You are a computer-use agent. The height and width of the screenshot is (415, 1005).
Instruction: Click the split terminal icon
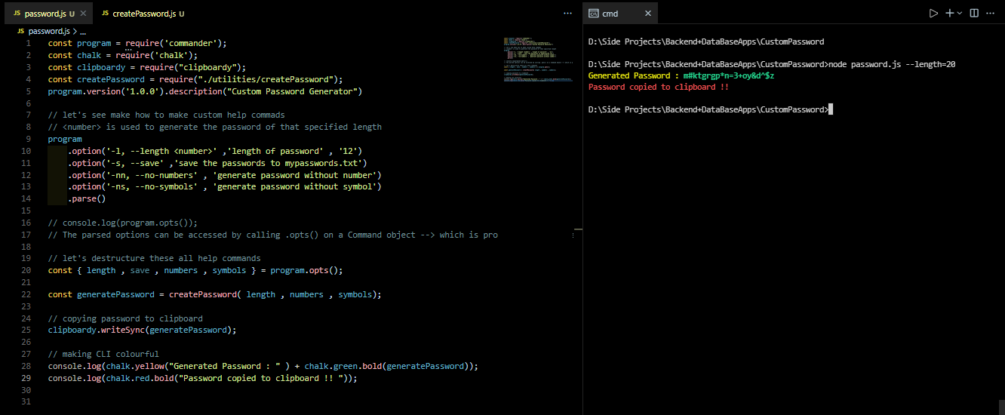[974, 14]
